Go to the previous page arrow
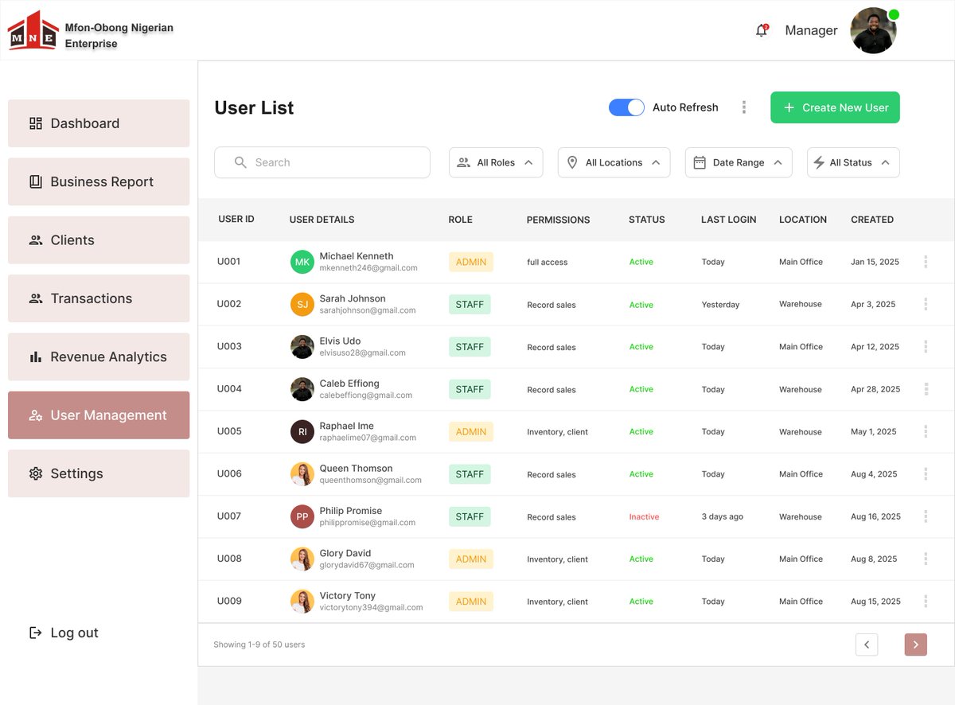Viewport: 955px width, 705px height. click(867, 645)
